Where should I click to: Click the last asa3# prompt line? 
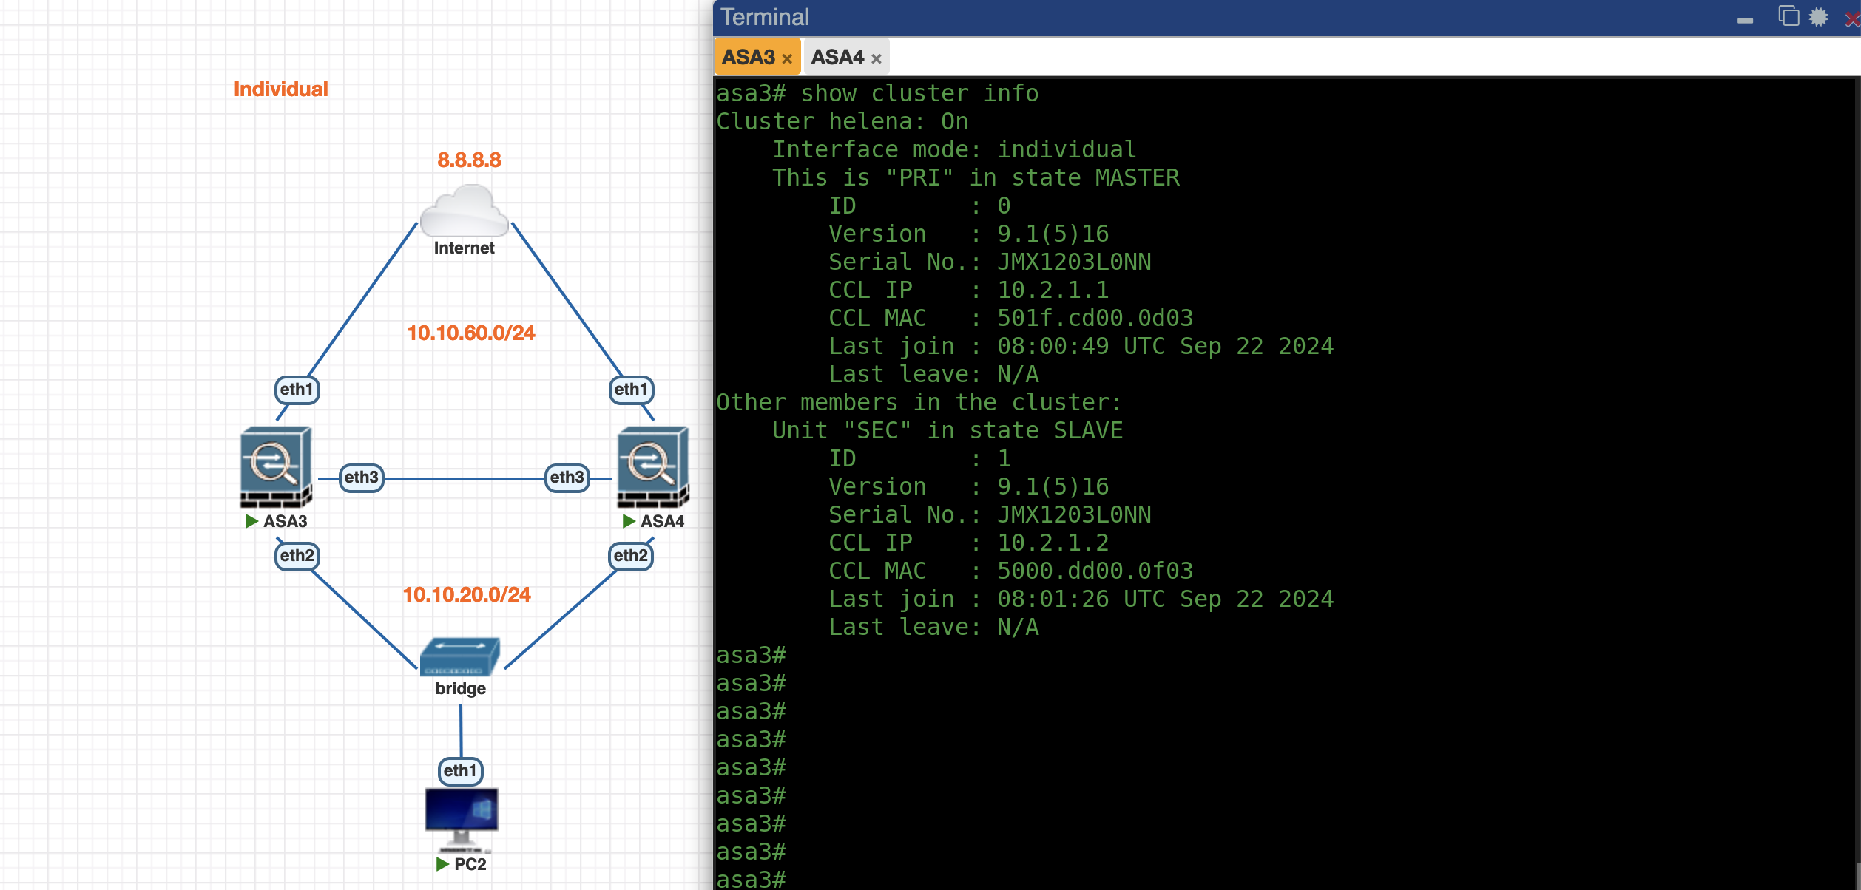(751, 880)
